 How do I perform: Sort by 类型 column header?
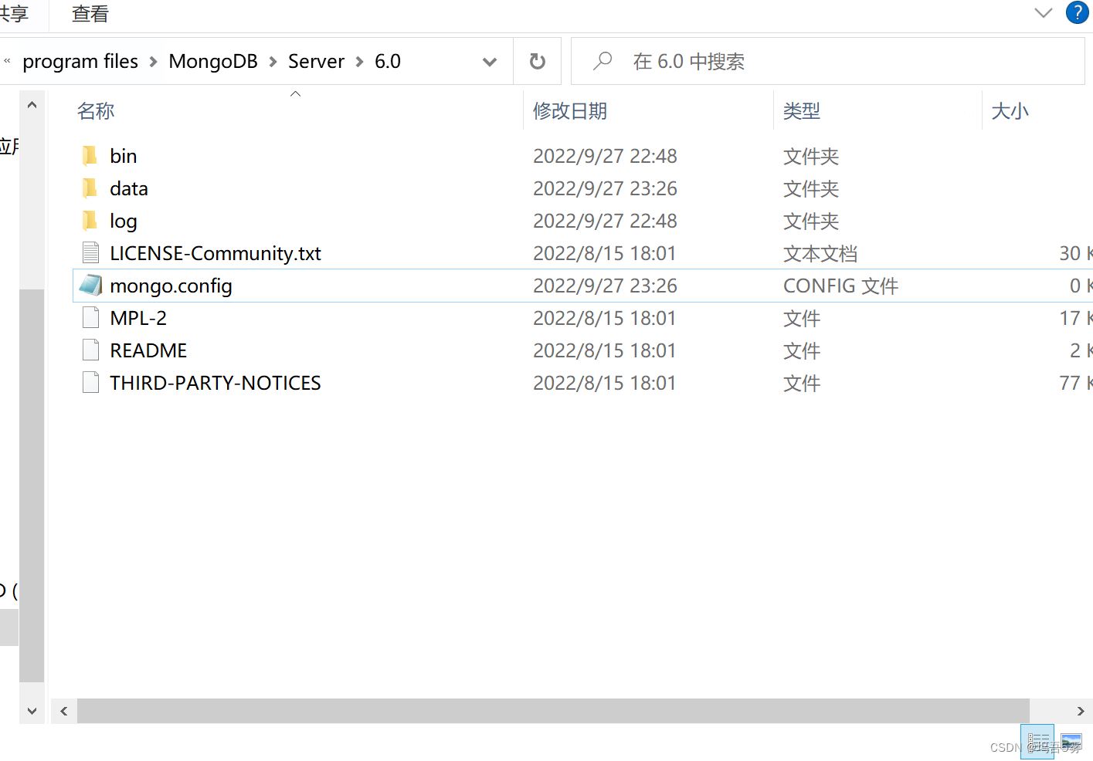pos(802,111)
